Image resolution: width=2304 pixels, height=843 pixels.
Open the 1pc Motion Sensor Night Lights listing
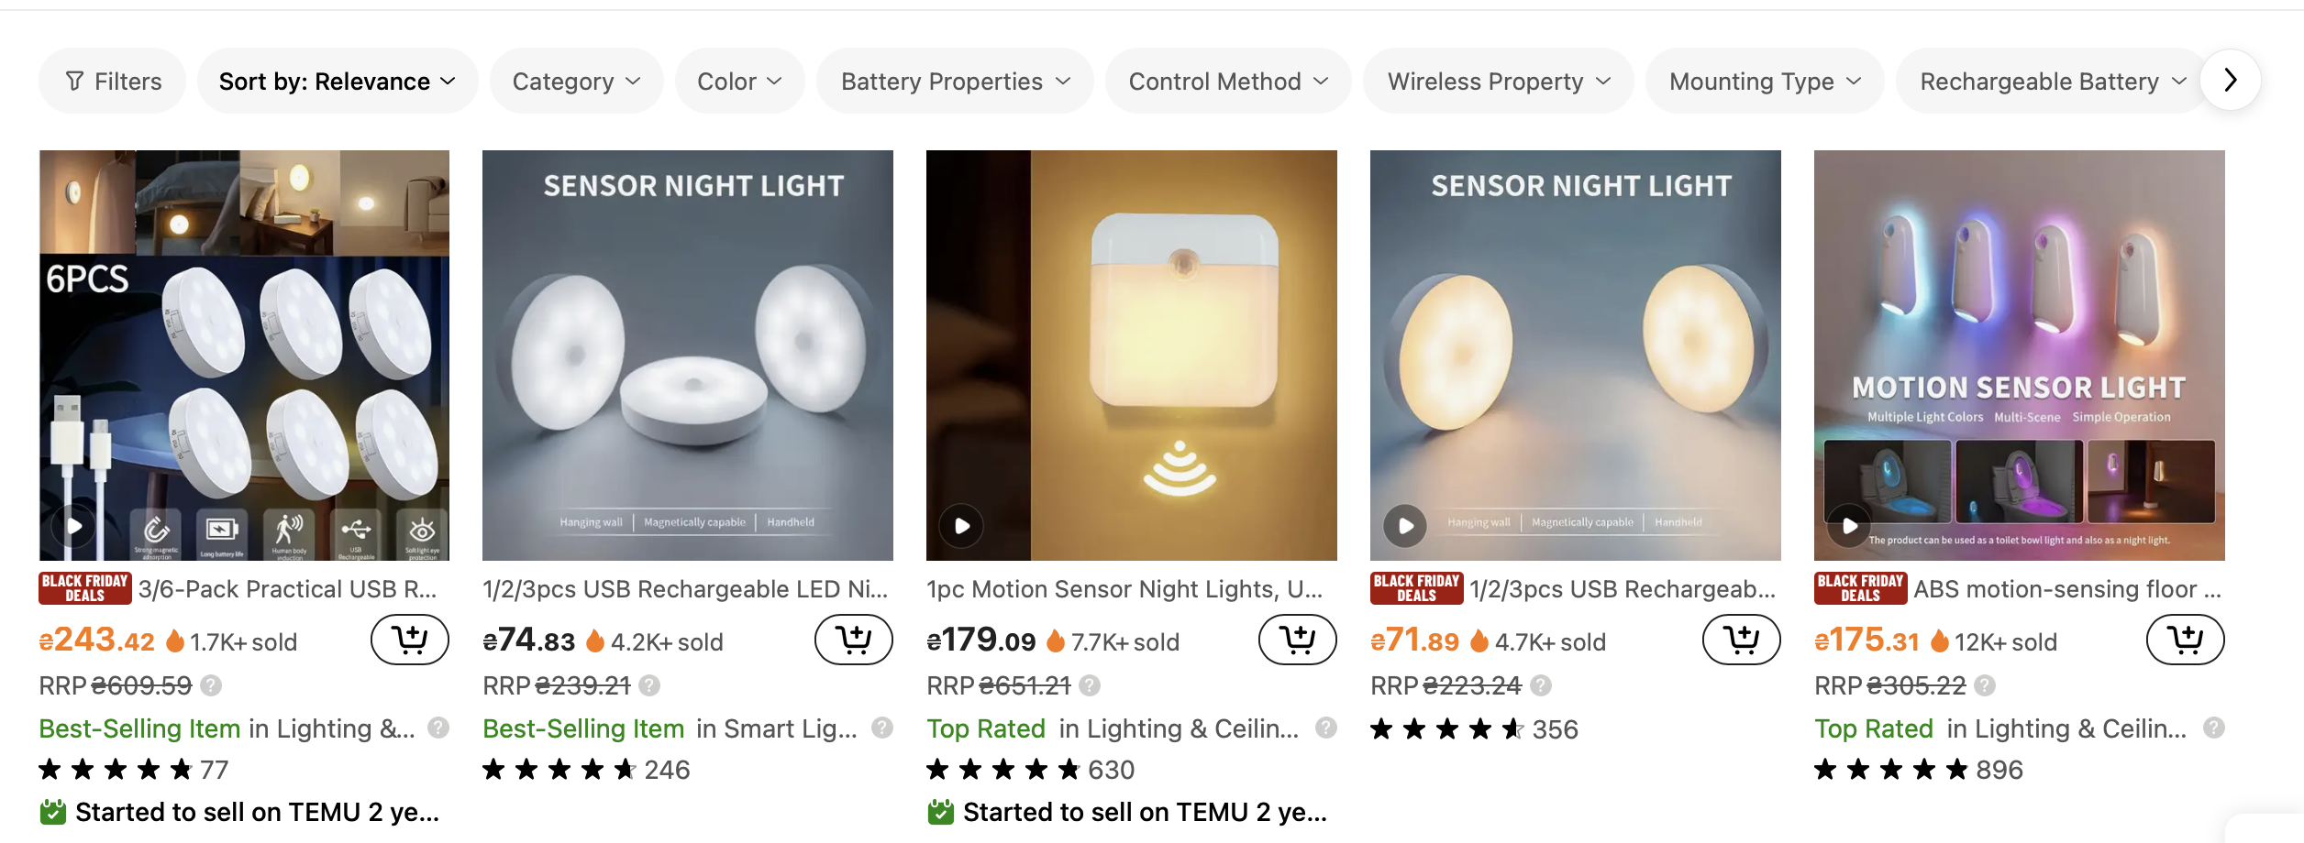(x=1124, y=589)
